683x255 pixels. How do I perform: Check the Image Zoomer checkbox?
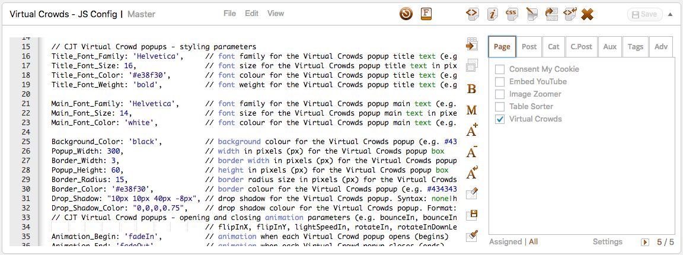click(x=500, y=94)
